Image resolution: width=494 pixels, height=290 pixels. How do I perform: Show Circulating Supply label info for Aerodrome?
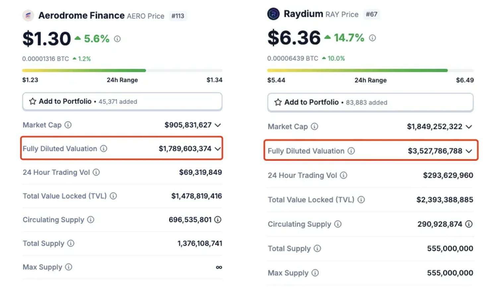point(91,220)
